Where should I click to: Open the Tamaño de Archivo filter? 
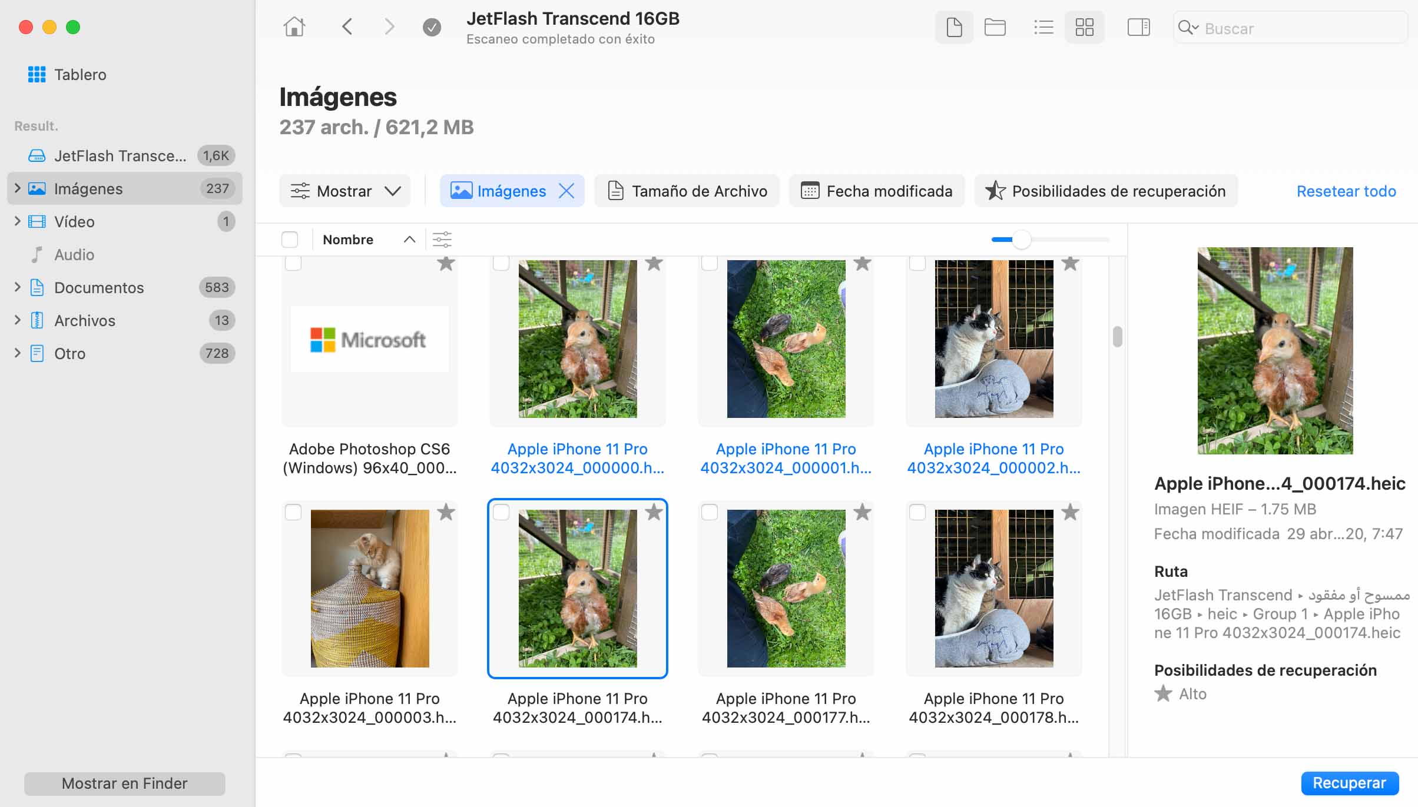[687, 191]
